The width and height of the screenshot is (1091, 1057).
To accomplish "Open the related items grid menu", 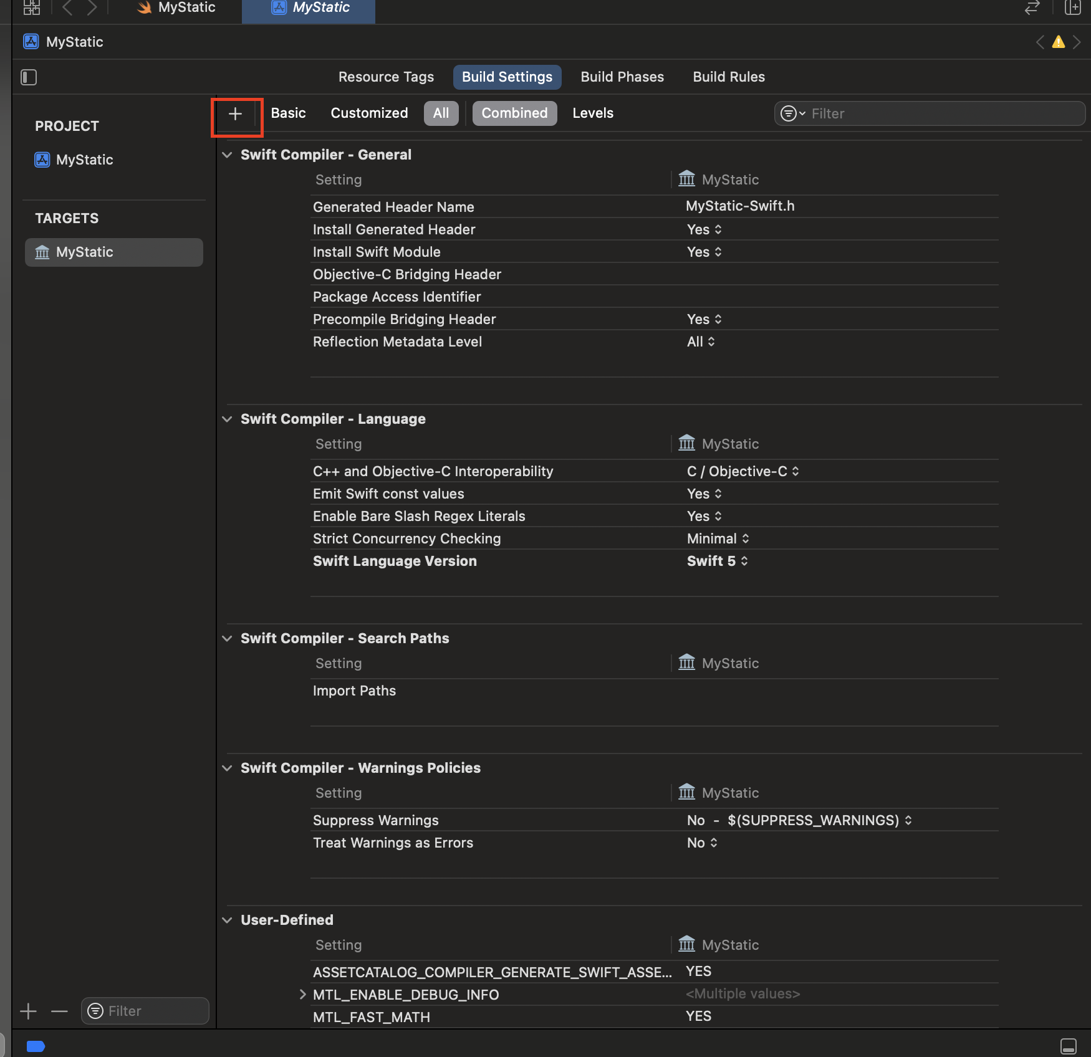I will [31, 7].
